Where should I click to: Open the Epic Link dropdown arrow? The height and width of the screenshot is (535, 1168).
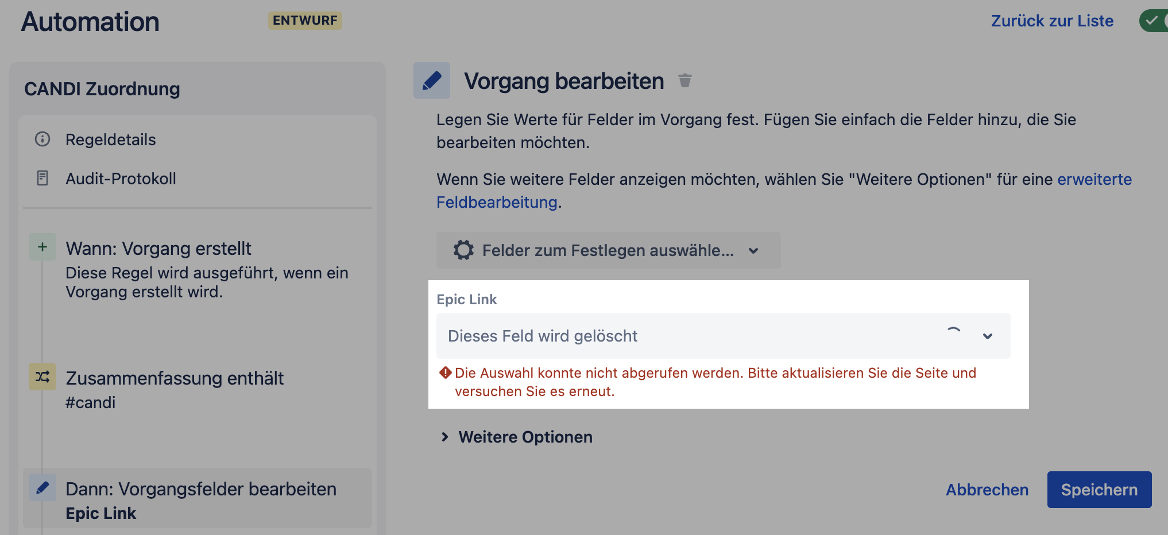(x=988, y=336)
